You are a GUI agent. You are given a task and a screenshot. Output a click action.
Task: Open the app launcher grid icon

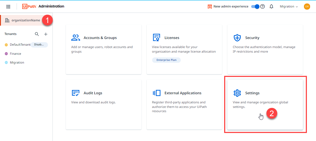click(x=8, y=7)
